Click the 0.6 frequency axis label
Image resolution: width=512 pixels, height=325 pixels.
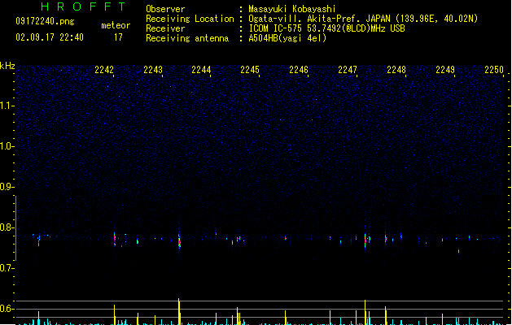pos(7,309)
